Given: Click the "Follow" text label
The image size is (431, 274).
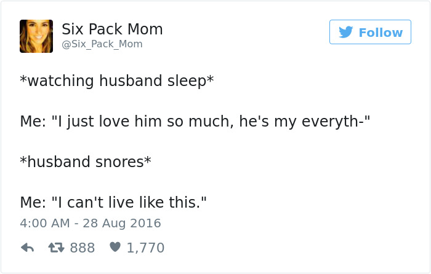Looking at the screenshot, I should pyautogui.click(x=381, y=33).
